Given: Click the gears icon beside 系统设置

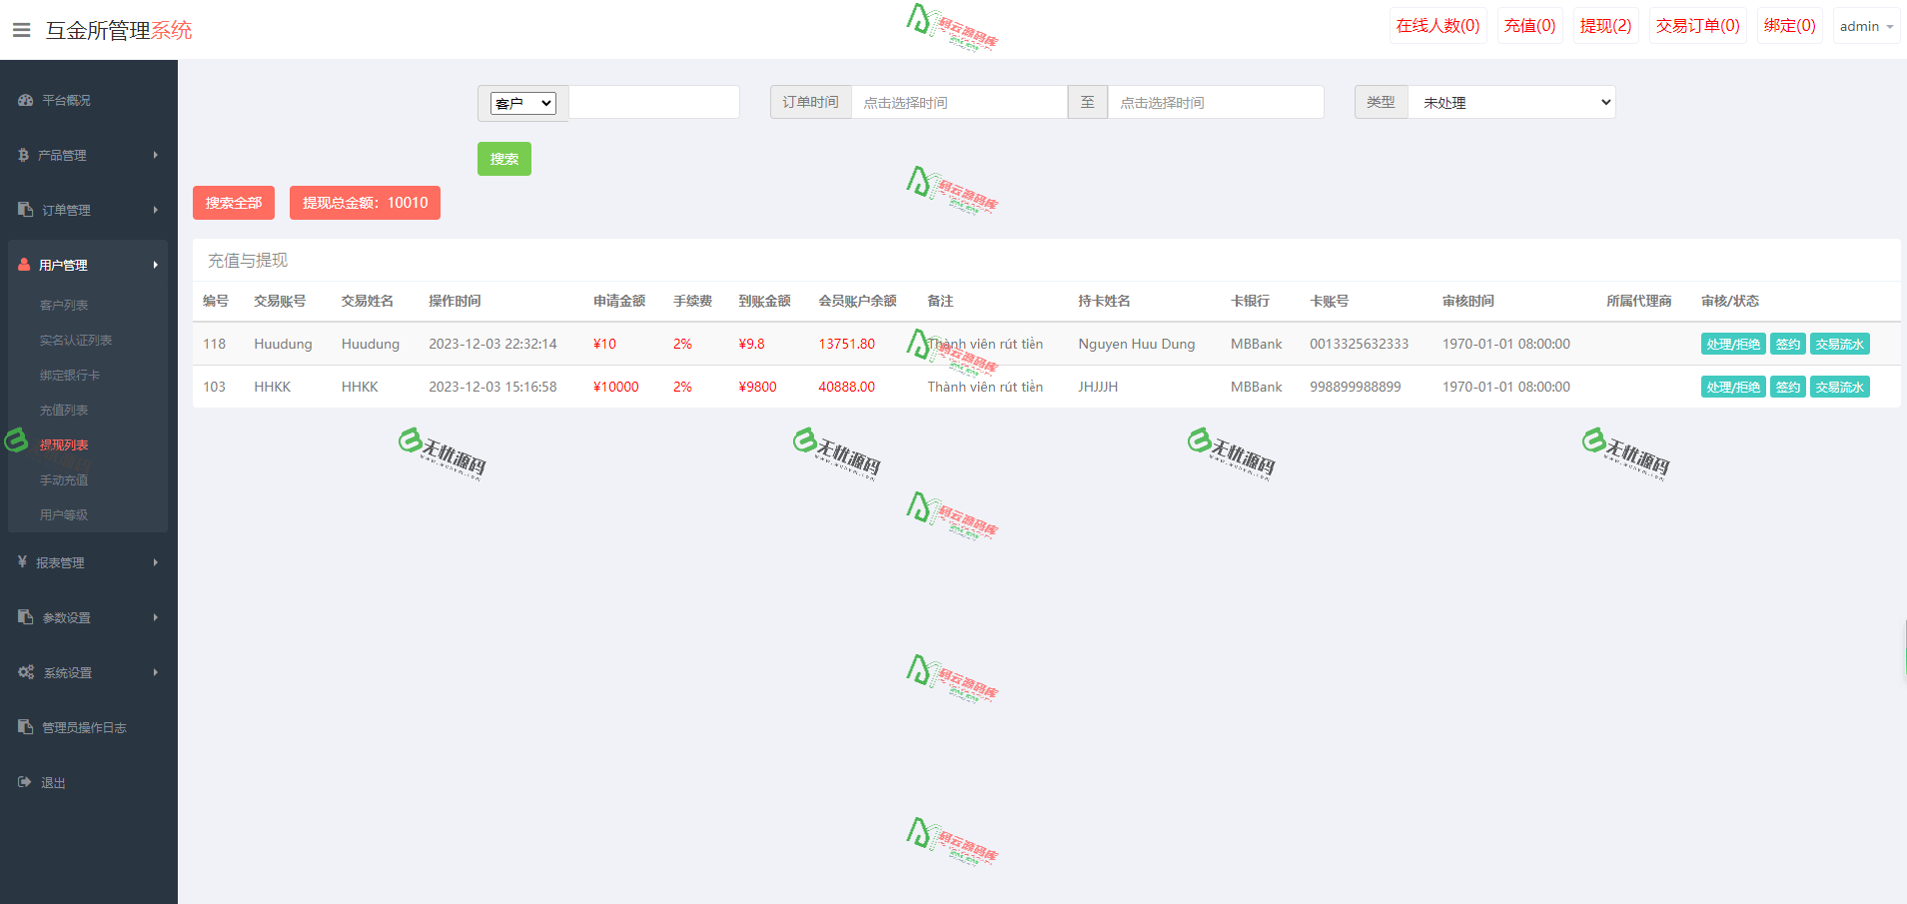Looking at the screenshot, I should click(26, 672).
